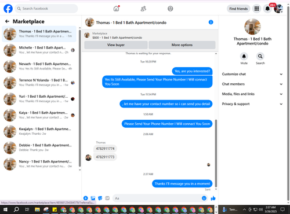
Task: Open Nancy conversation in list
Action: (x=39, y=164)
